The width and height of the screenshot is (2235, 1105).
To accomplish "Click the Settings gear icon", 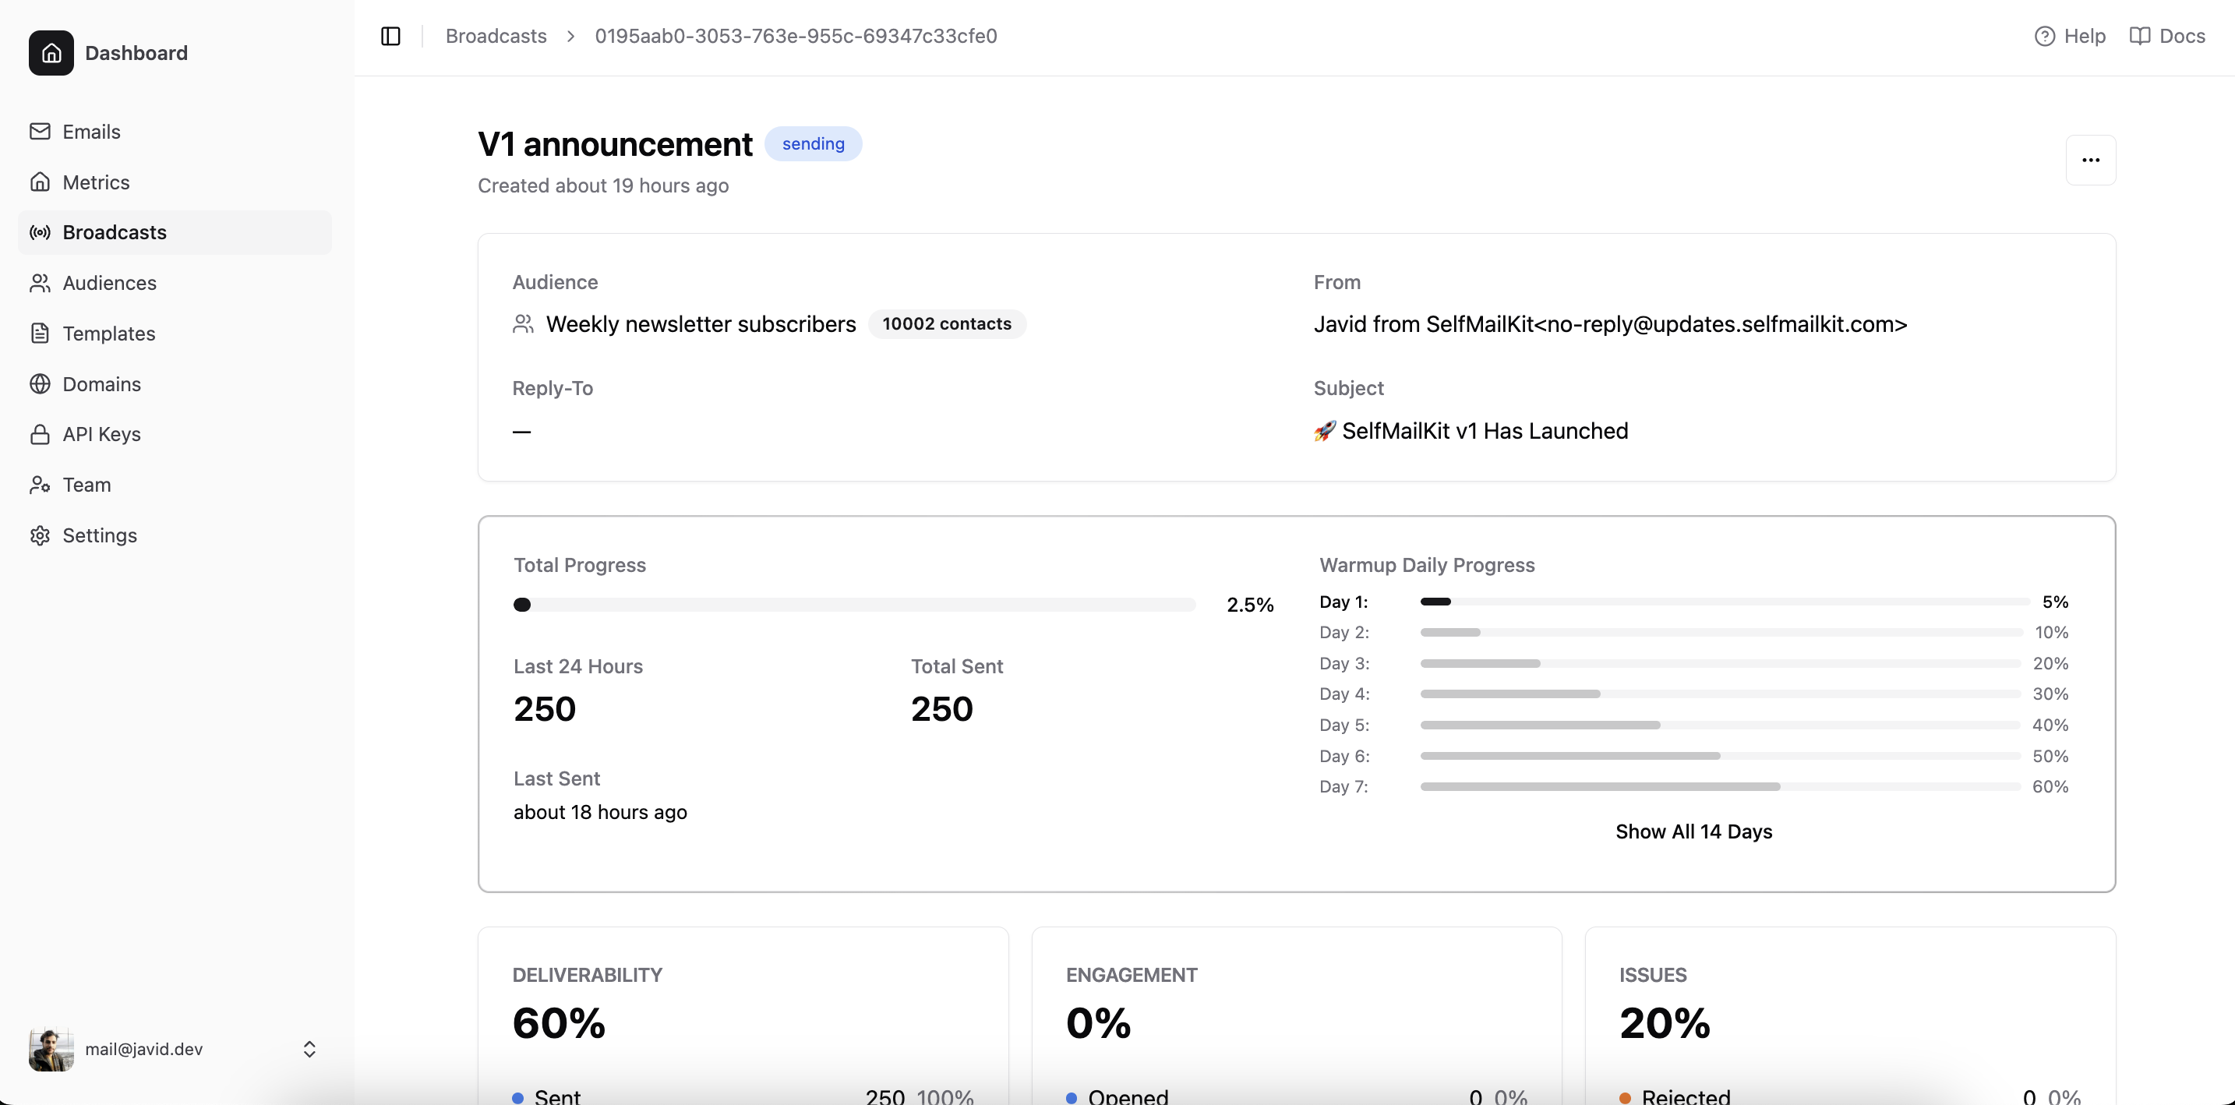I will (40, 535).
